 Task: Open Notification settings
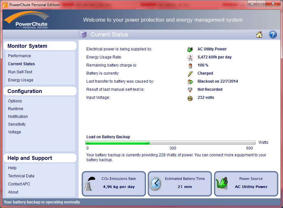click(x=18, y=117)
